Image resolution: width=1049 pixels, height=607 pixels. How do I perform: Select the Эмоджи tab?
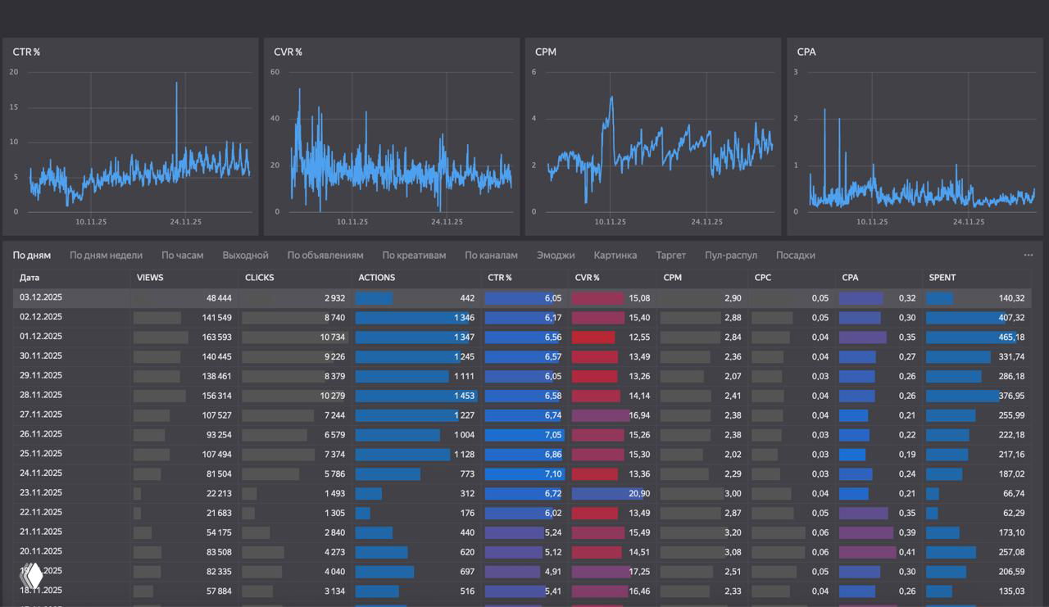click(556, 255)
